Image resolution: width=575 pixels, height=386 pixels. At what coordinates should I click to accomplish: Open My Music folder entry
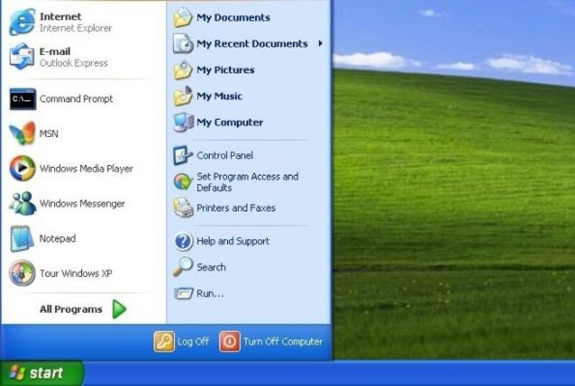(218, 96)
